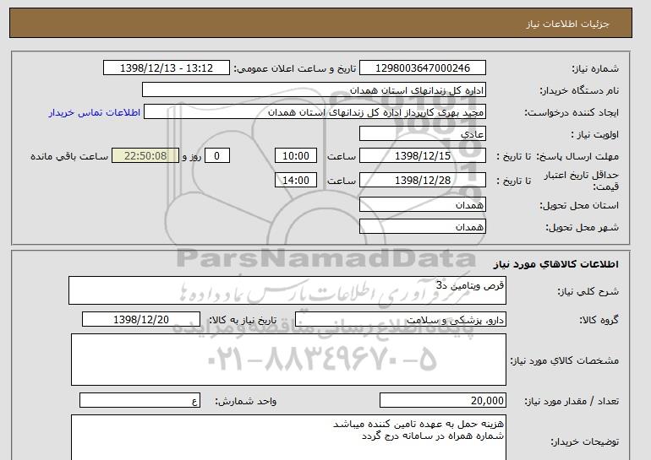Click the quantity field 20,000

[442, 400]
